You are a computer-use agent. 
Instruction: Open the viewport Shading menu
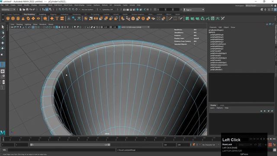pyautogui.click(x=19, y=24)
